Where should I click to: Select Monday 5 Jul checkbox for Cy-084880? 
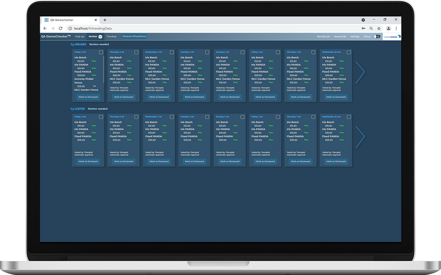[x=243, y=52]
